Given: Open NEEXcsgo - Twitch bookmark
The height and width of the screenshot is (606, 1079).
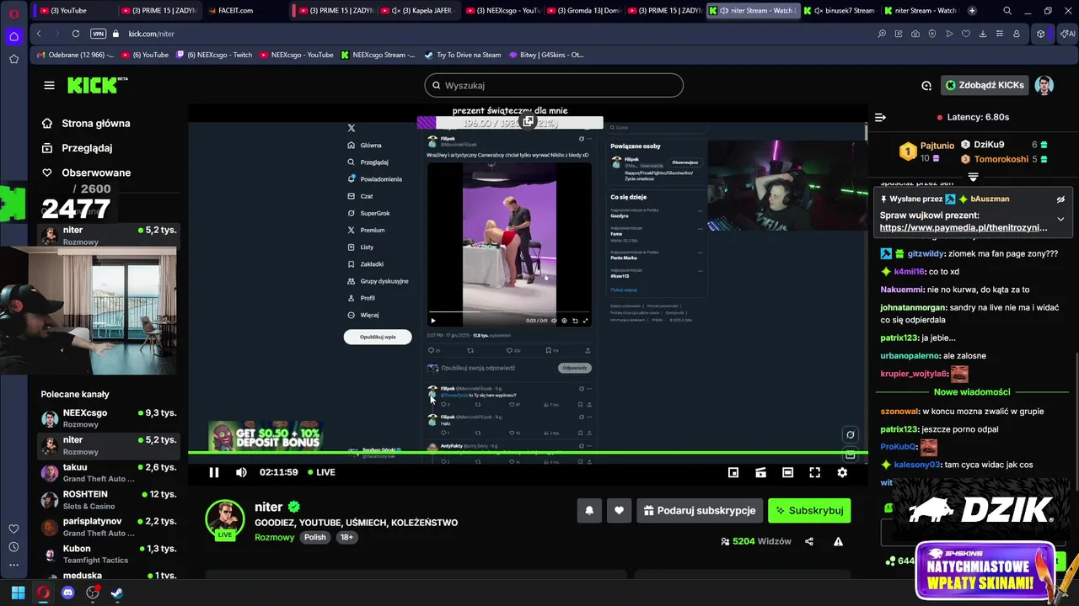Looking at the screenshot, I should click(x=212, y=55).
